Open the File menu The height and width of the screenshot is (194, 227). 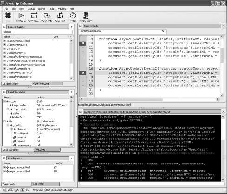[6, 9]
